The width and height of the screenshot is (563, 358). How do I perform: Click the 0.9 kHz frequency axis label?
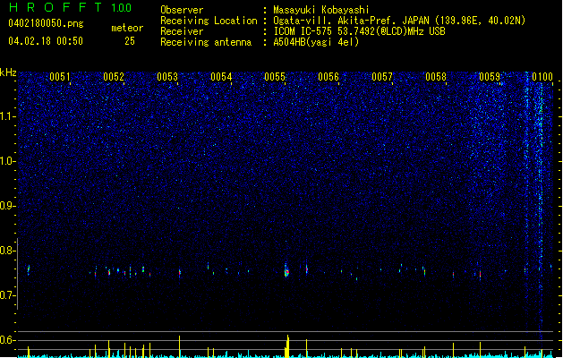tap(7, 206)
